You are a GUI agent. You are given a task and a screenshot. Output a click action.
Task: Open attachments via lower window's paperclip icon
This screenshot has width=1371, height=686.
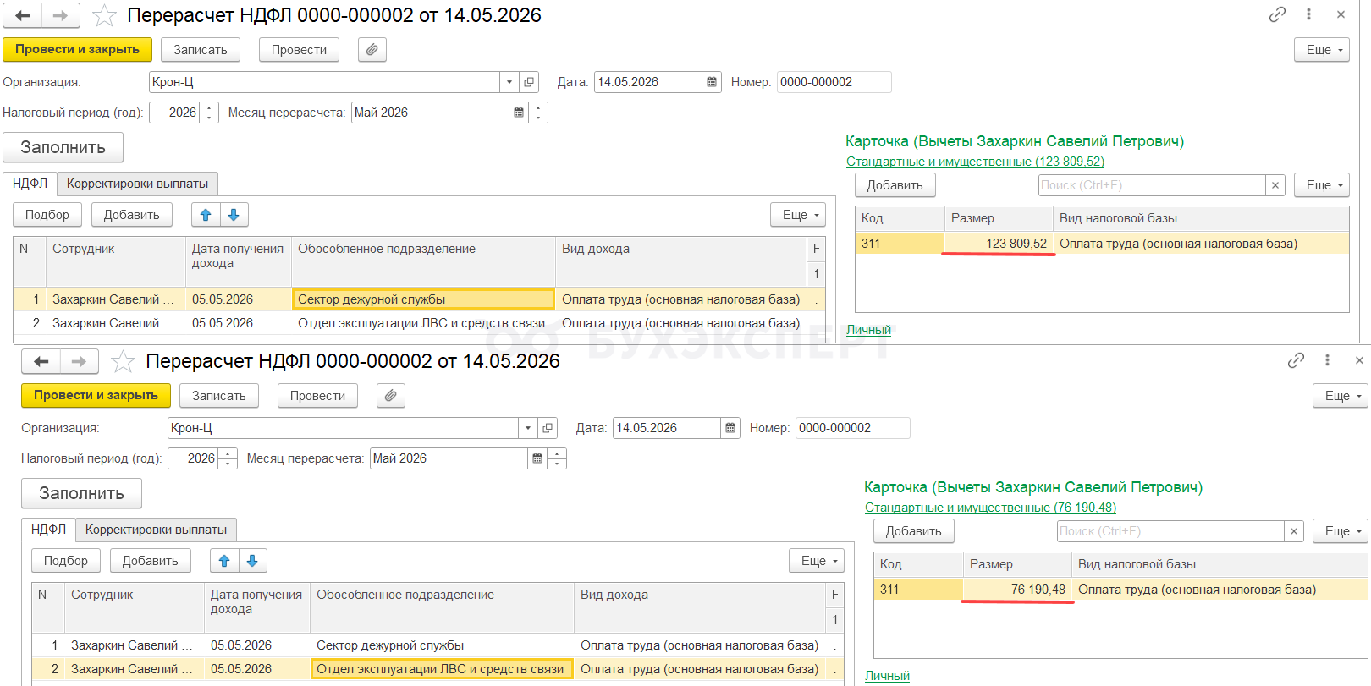click(x=391, y=396)
